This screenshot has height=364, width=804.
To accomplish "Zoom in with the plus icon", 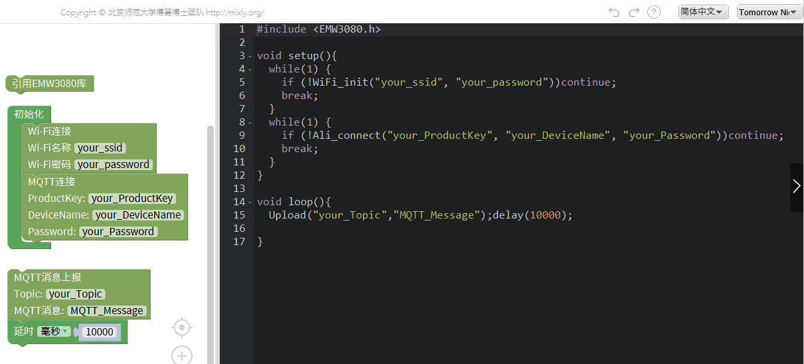I will [x=182, y=355].
